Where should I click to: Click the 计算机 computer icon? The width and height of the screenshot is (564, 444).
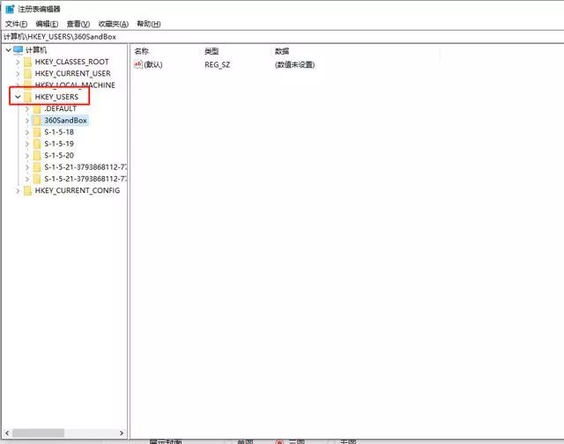[19, 50]
